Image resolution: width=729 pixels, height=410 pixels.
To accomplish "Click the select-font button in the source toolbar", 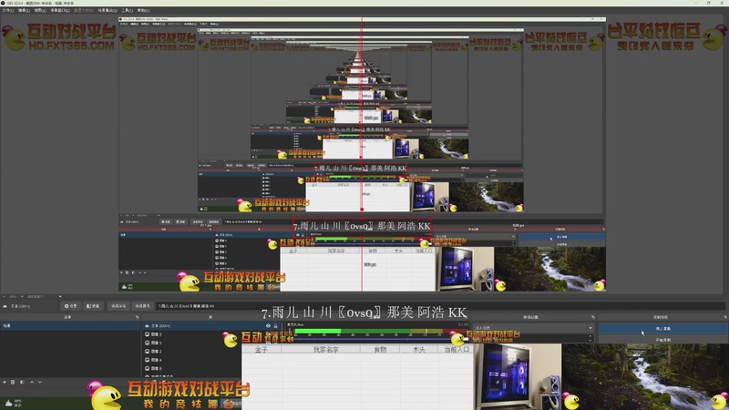I will pyautogui.click(x=118, y=306).
